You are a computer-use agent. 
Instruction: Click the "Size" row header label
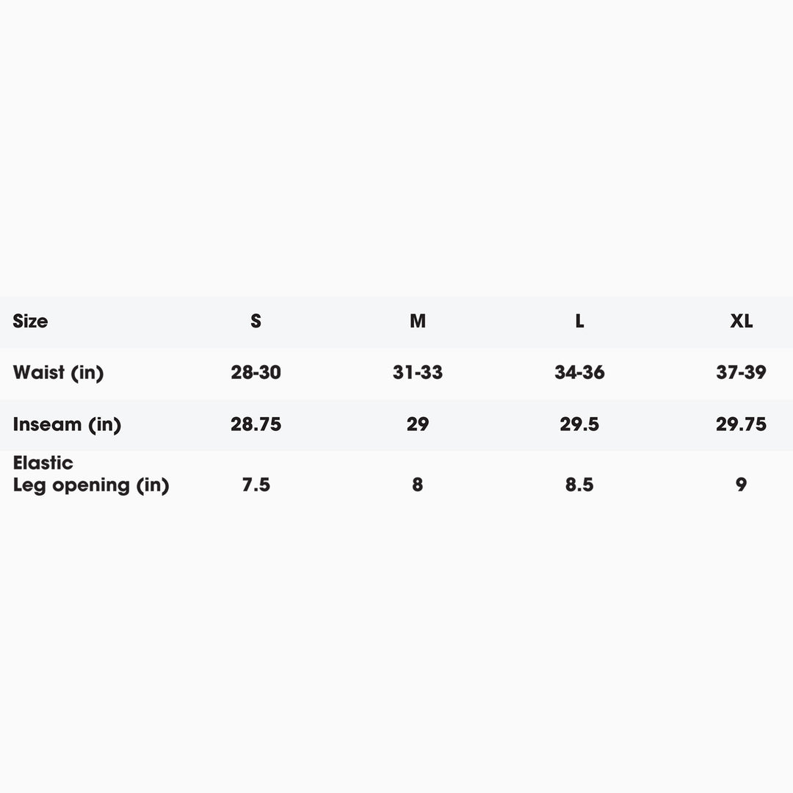point(30,321)
